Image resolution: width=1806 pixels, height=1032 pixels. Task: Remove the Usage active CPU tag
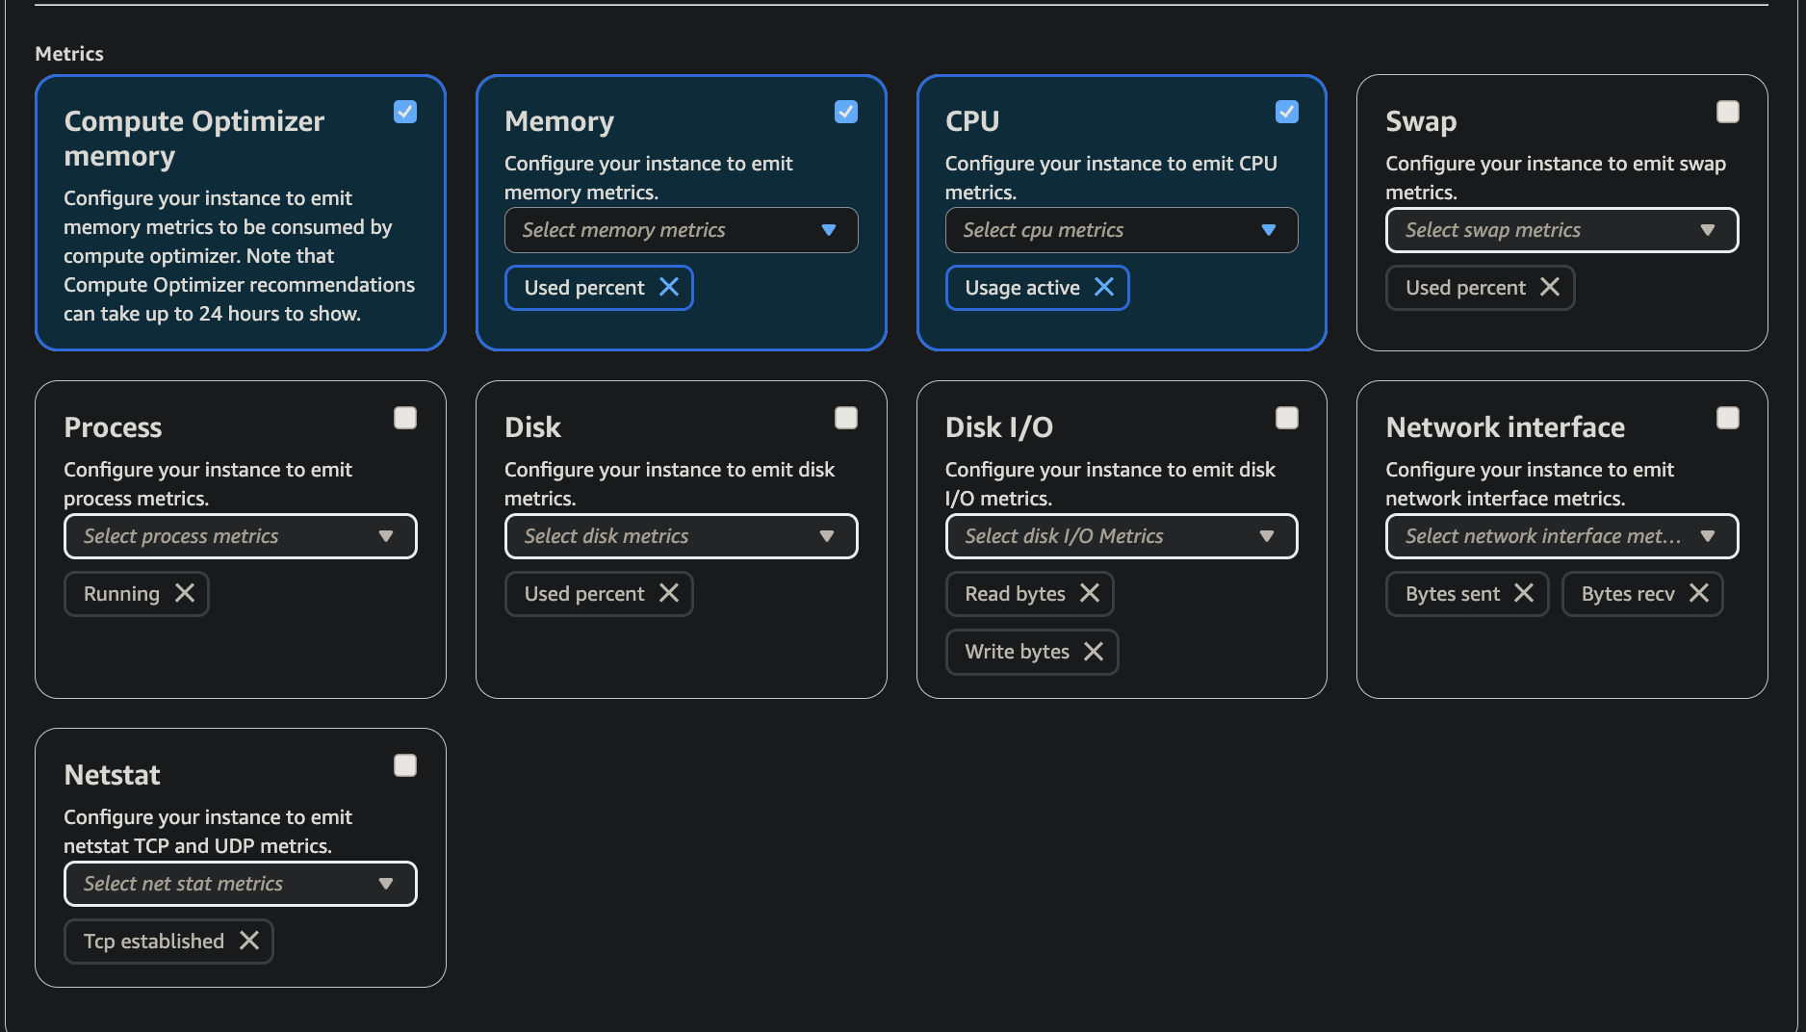point(1104,287)
